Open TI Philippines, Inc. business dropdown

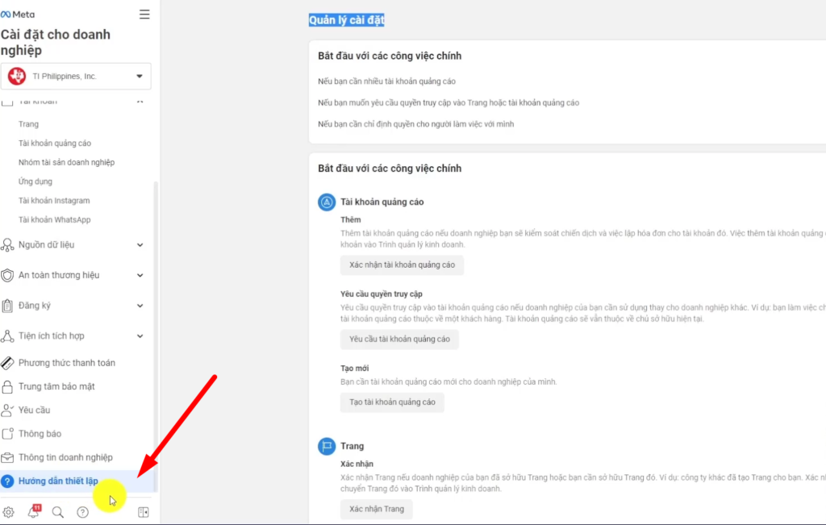point(76,77)
